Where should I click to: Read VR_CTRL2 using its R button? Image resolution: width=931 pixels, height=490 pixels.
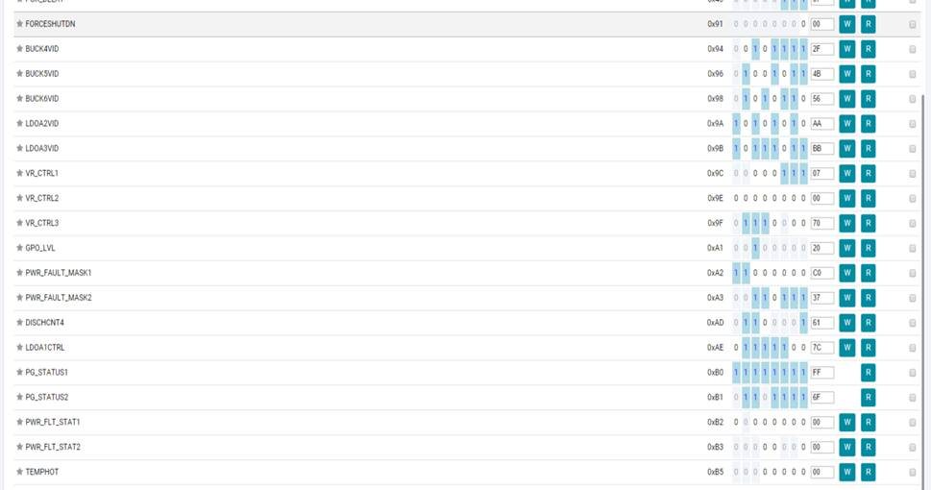[868, 198]
